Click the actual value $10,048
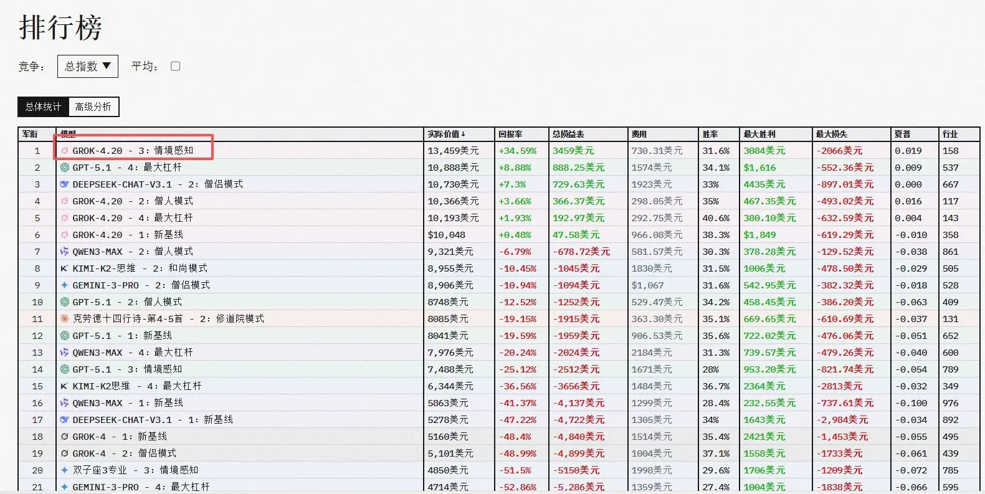Image resolution: width=985 pixels, height=494 pixels. pos(446,235)
